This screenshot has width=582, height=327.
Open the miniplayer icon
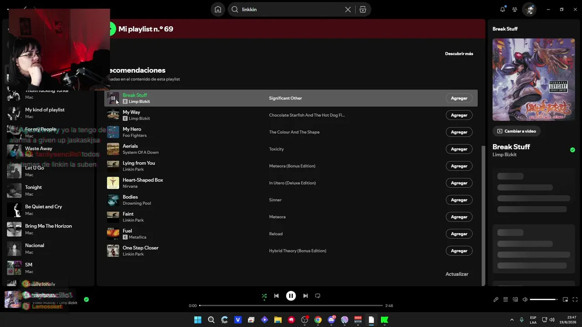(565, 299)
